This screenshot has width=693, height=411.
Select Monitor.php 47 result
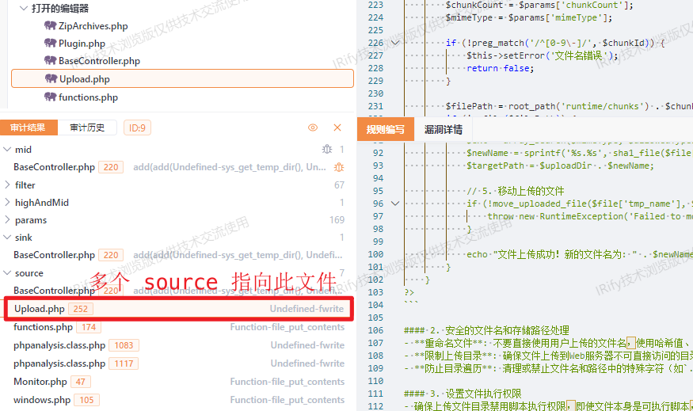coord(177,382)
